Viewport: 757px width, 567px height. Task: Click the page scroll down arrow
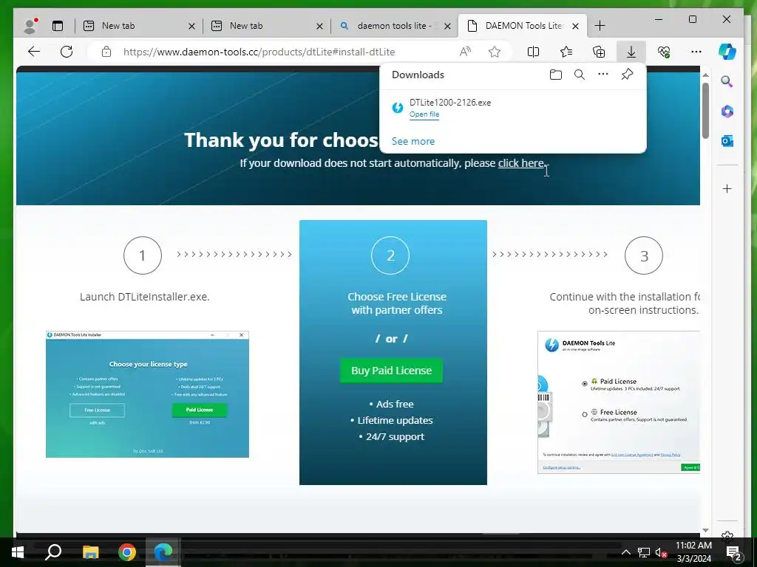pos(705,530)
